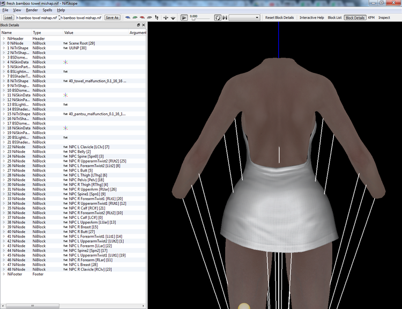
Task: Select the blue Top view icon
Action: coord(128,18)
